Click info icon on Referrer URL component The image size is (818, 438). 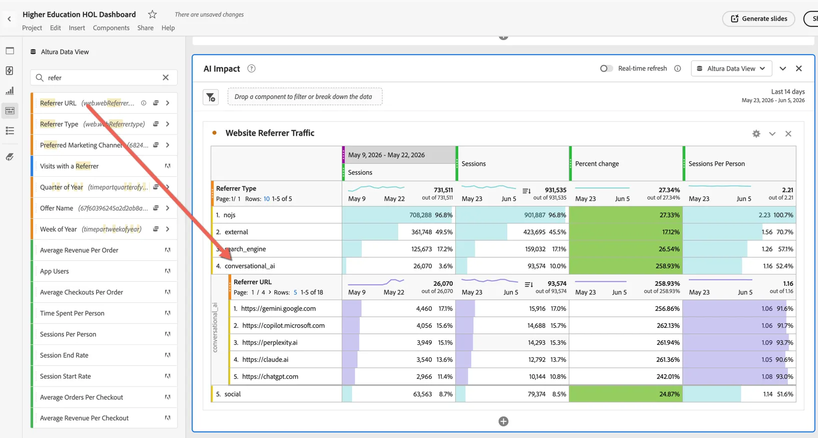click(144, 103)
